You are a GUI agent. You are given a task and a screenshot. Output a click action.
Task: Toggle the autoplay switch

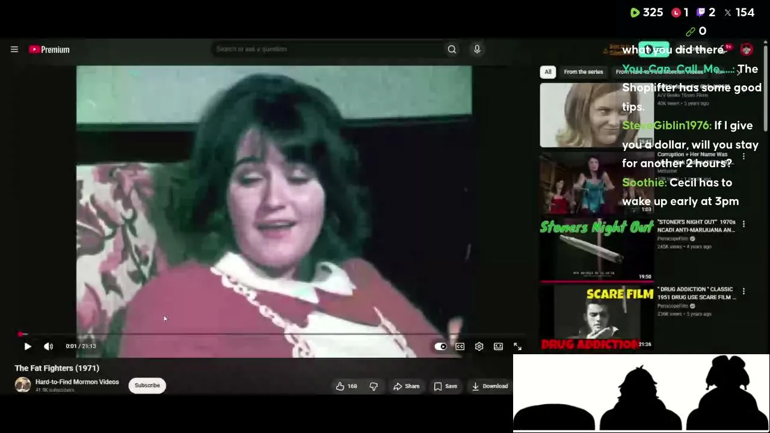tap(441, 346)
